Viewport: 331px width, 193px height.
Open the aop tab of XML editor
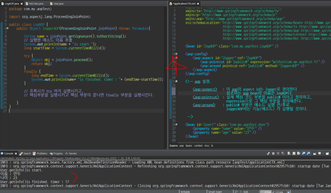tap(182, 146)
